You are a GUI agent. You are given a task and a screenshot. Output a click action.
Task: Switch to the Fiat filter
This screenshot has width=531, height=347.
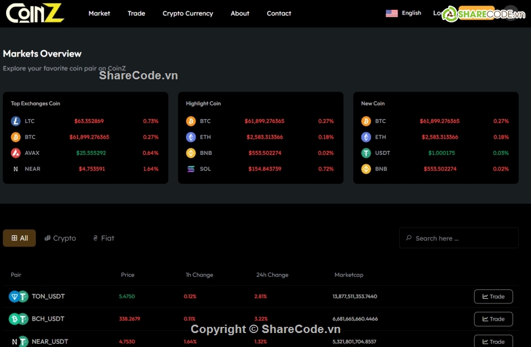103,237
